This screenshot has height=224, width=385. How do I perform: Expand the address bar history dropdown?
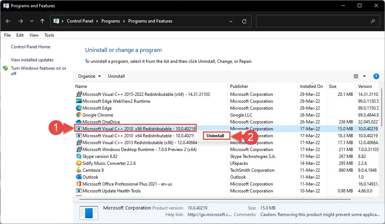(x=231, y=21)
